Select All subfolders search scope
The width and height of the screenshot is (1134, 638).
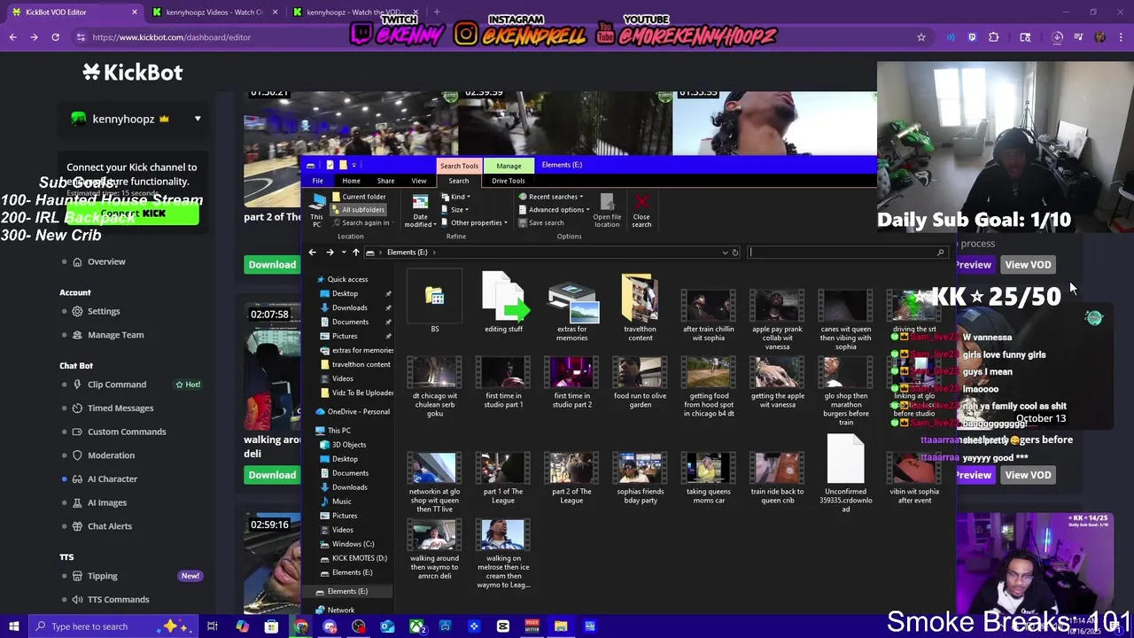[358, 210]
